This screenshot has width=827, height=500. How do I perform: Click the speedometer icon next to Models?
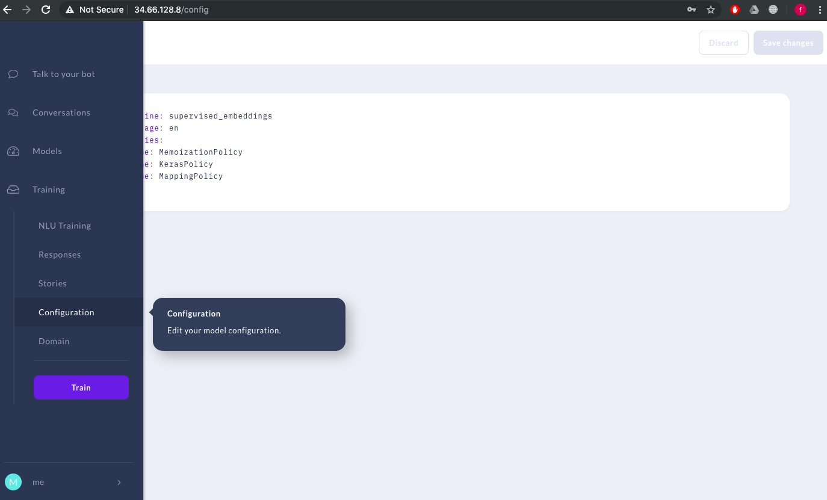[x=13, y=151]
